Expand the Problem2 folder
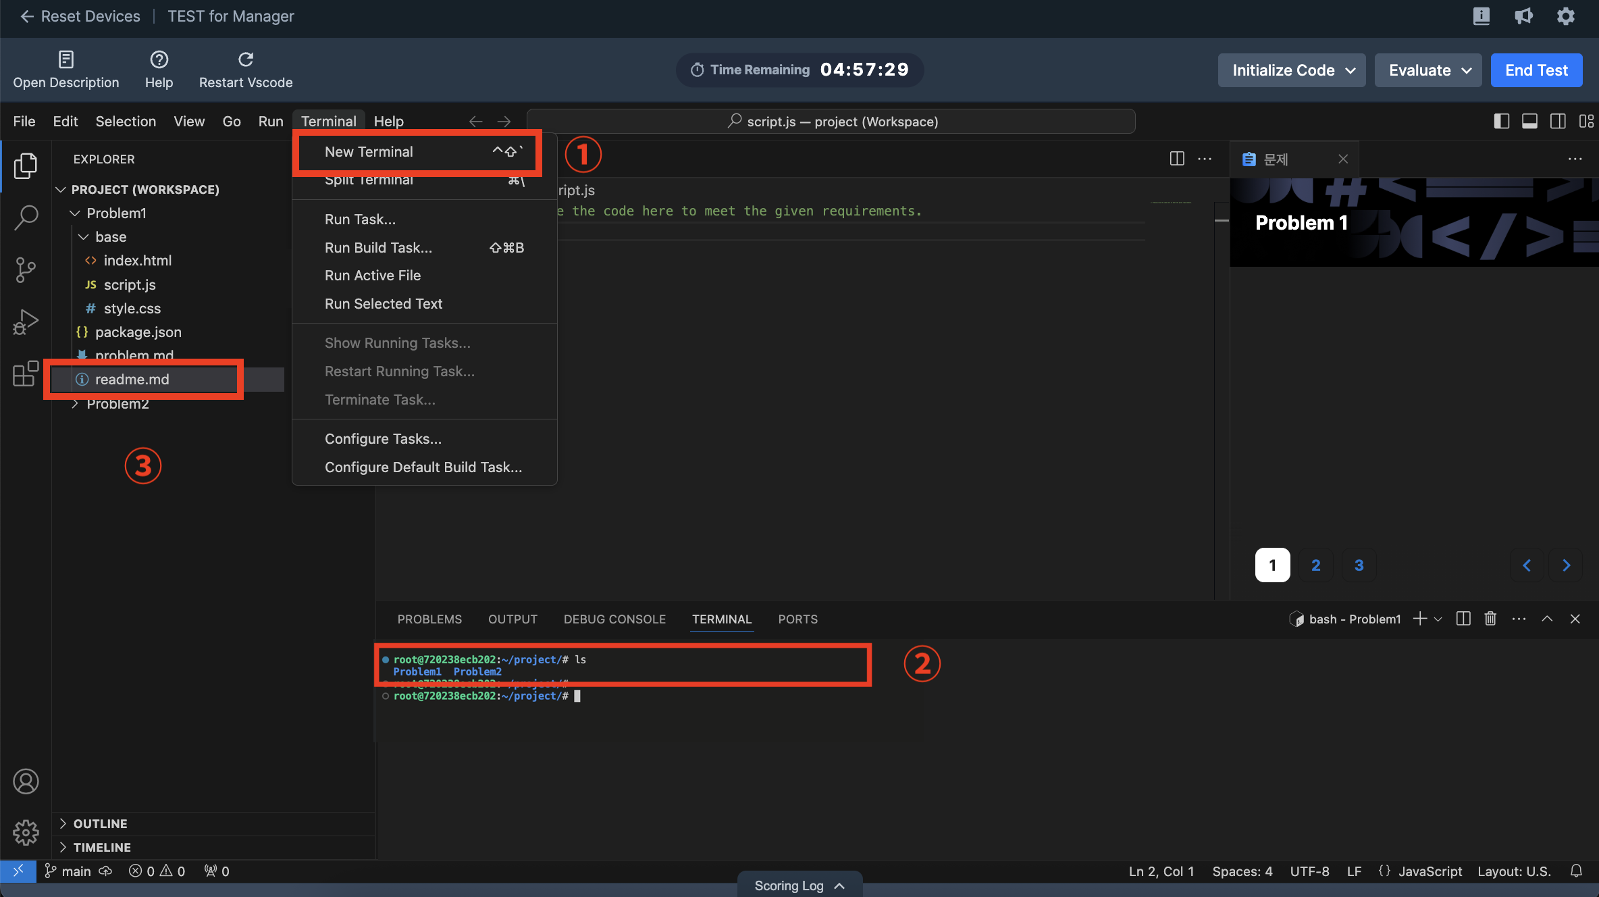1599x897 pixels. pos(117,404)
